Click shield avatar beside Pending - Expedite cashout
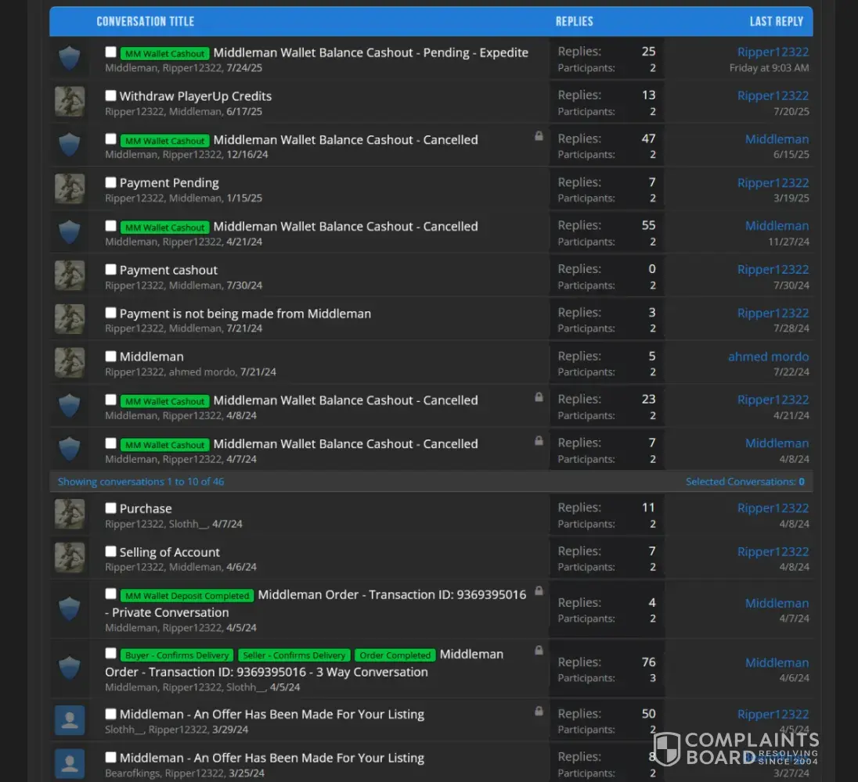858x782 pixels. [70, 59]
